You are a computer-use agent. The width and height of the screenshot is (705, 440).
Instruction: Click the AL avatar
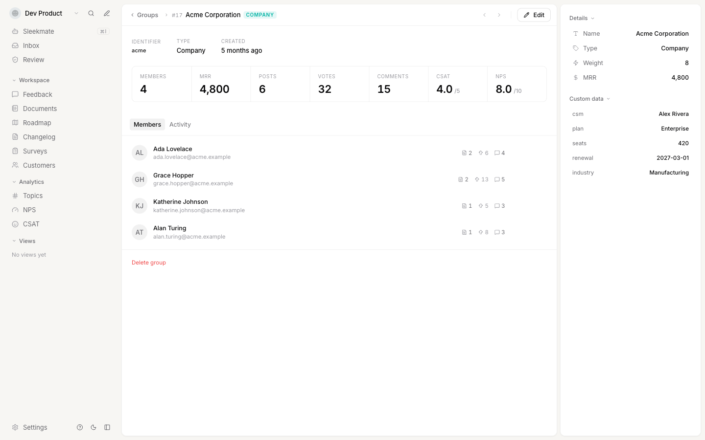(x=140, y=153)
